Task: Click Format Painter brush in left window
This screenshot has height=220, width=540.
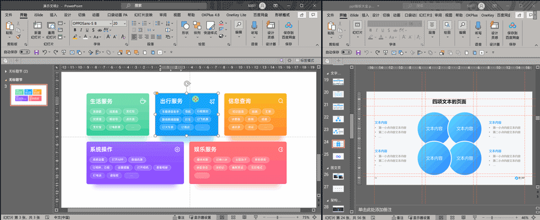Action: tap(18, 36)
